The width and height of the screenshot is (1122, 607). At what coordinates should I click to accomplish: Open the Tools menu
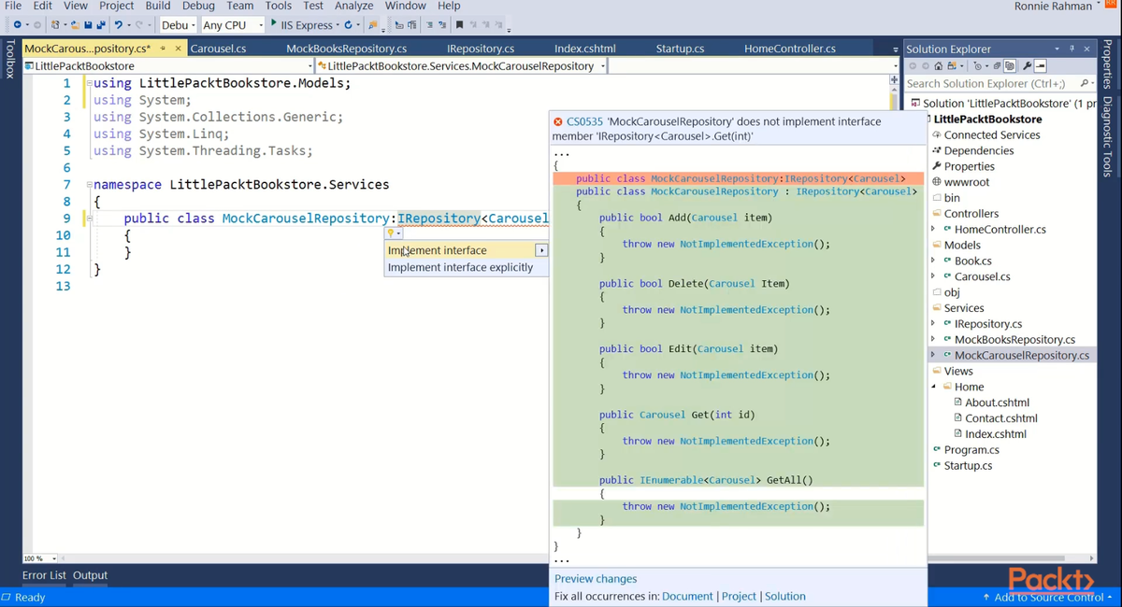pyautogui.click(x=279, y=6)
